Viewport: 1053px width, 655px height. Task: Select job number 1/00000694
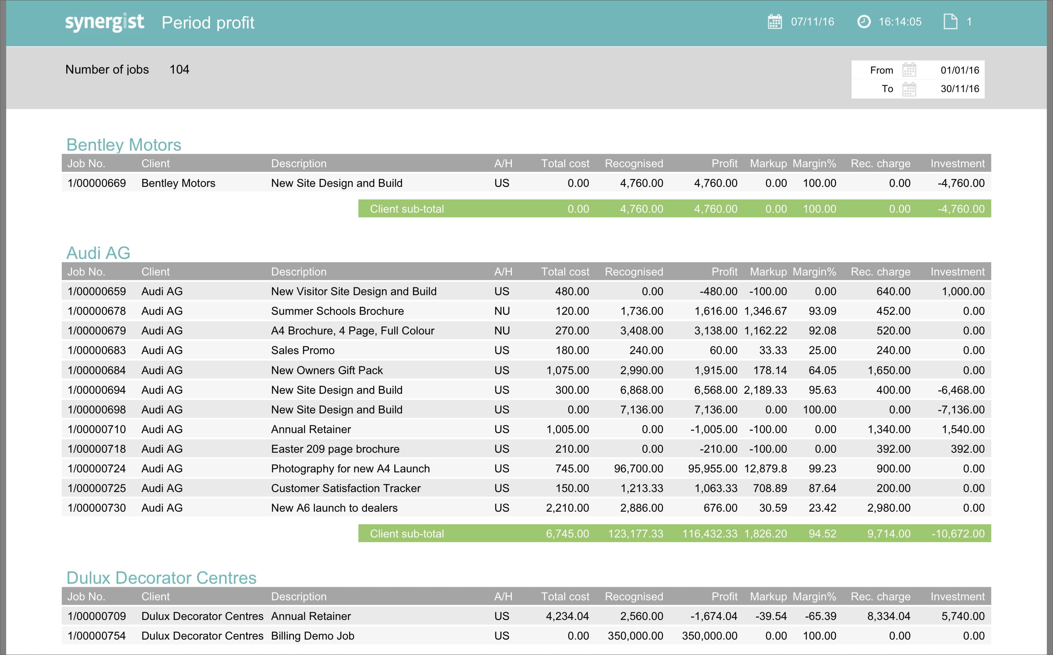(x=97, y=390)
